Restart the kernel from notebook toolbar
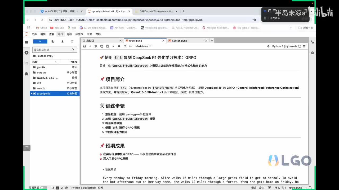Image resolution: width=339 pixels, height=190 pixels. pos(125,46)
